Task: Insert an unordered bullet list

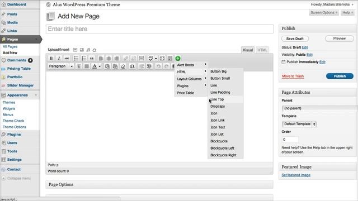Action: 76,58
